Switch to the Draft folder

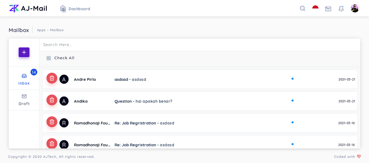coord(24,100)
